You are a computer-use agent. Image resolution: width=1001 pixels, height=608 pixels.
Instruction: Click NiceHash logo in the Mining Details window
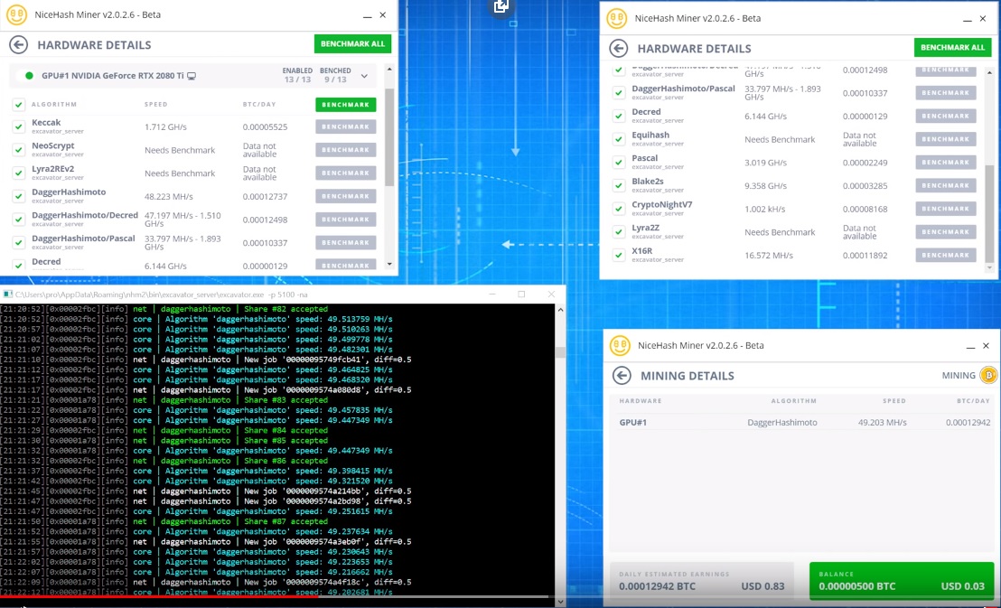[620, 345]
